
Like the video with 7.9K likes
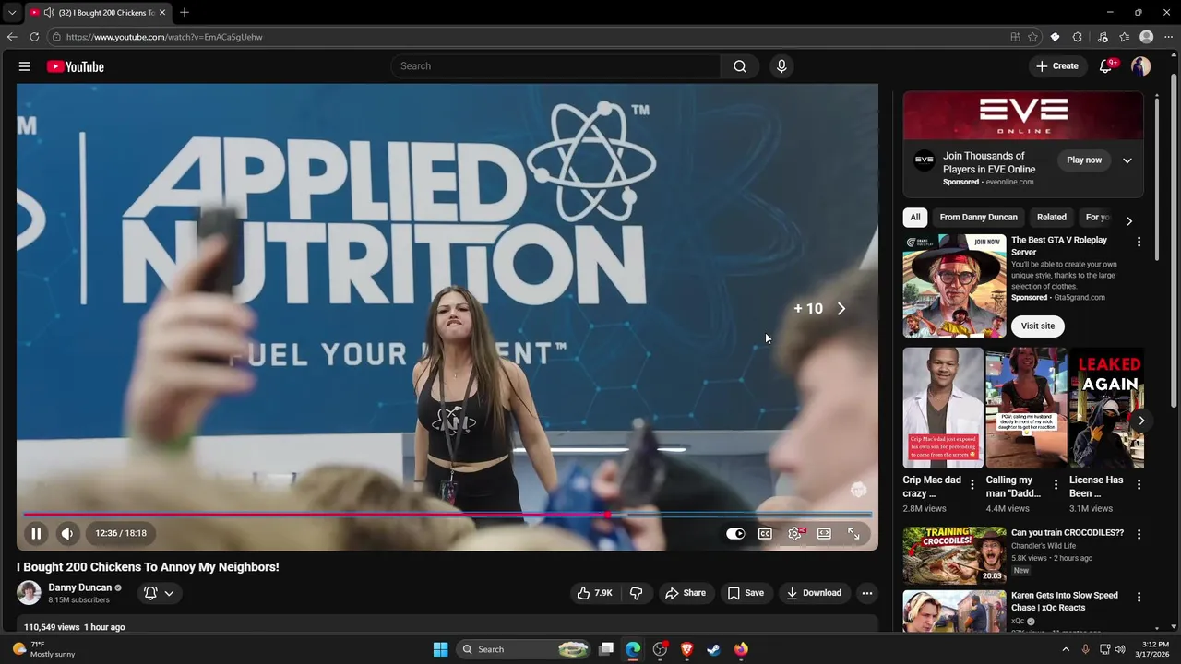pyautogui.click(x=595, y=593)
